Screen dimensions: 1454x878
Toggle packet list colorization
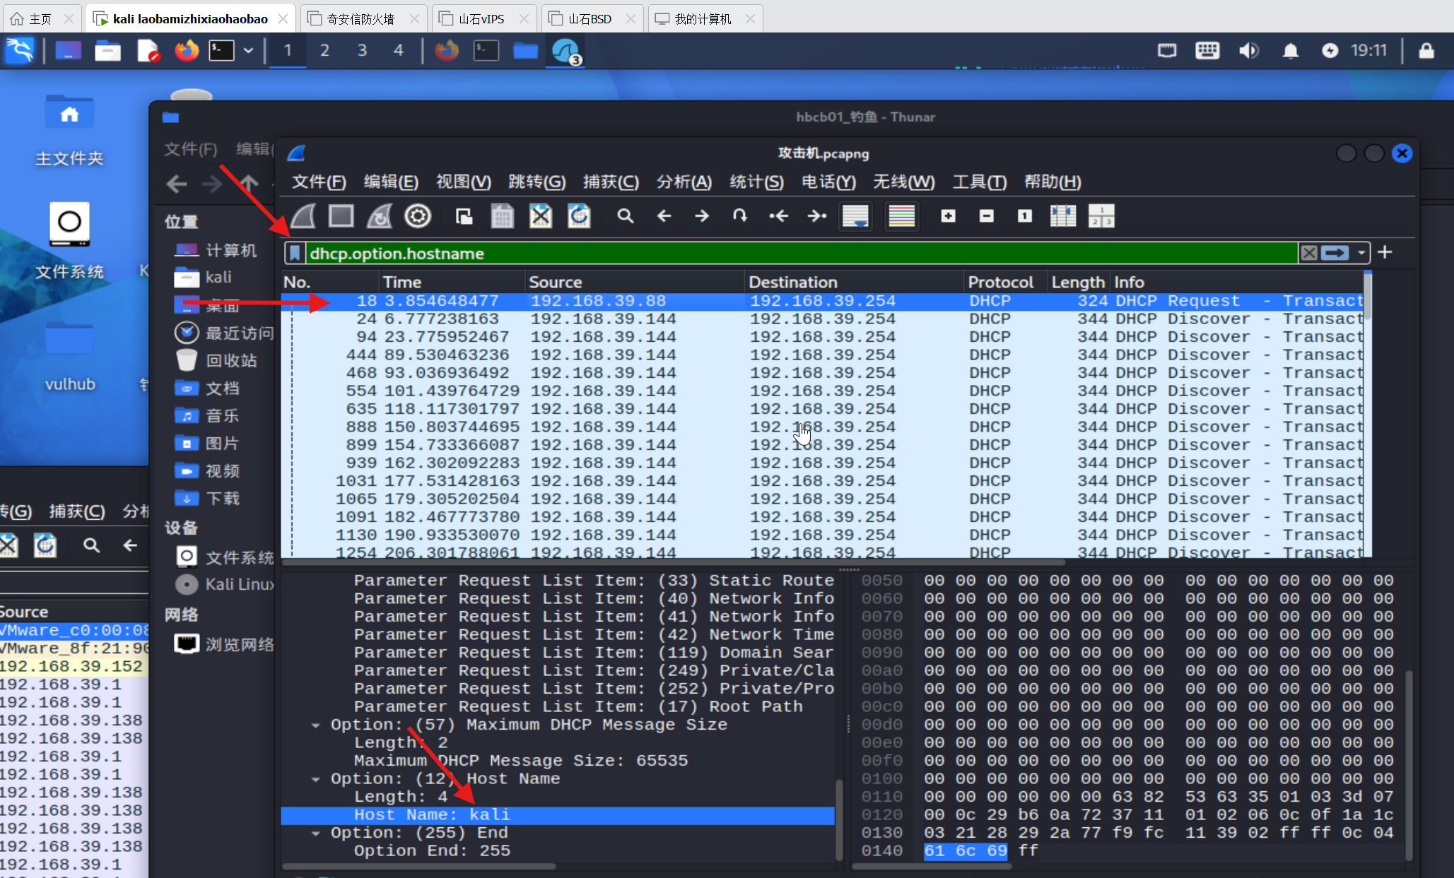click(901, 216)
